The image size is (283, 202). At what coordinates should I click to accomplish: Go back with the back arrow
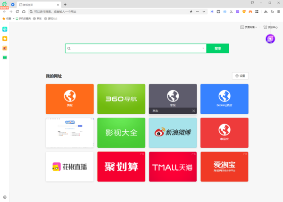[5, 11]
